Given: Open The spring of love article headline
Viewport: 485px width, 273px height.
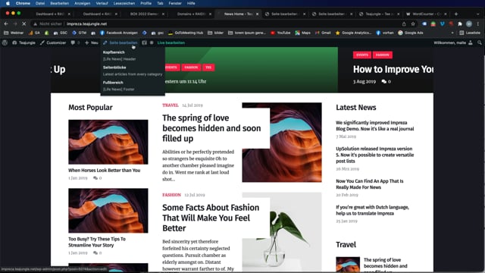Looking at the screenshot, I should coord(211,128).
